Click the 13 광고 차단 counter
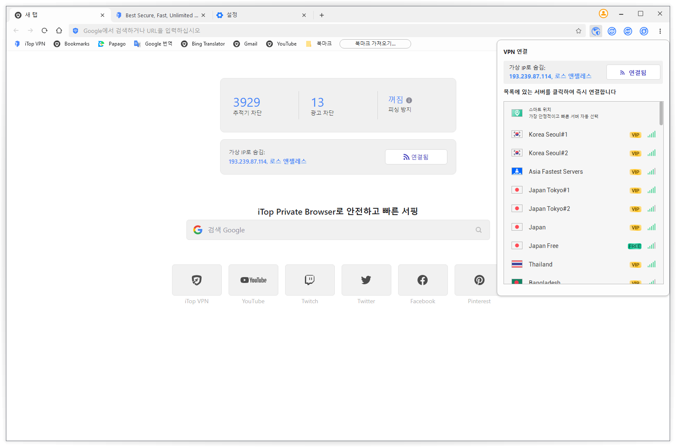 point(322,106)
